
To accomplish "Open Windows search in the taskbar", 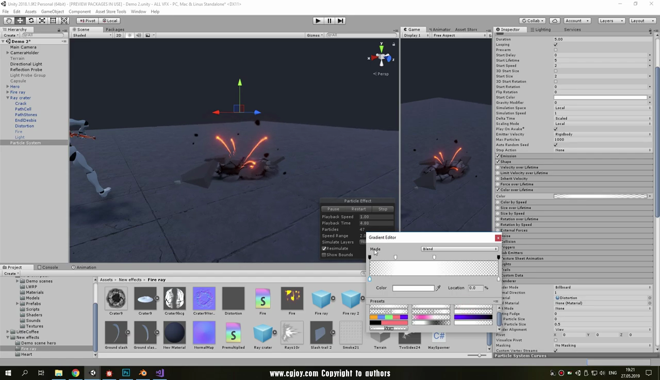I will (x=25, y=373).
